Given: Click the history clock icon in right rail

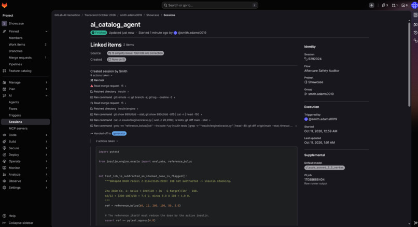Looking at the screenshot, I should [x=415, y=33].
